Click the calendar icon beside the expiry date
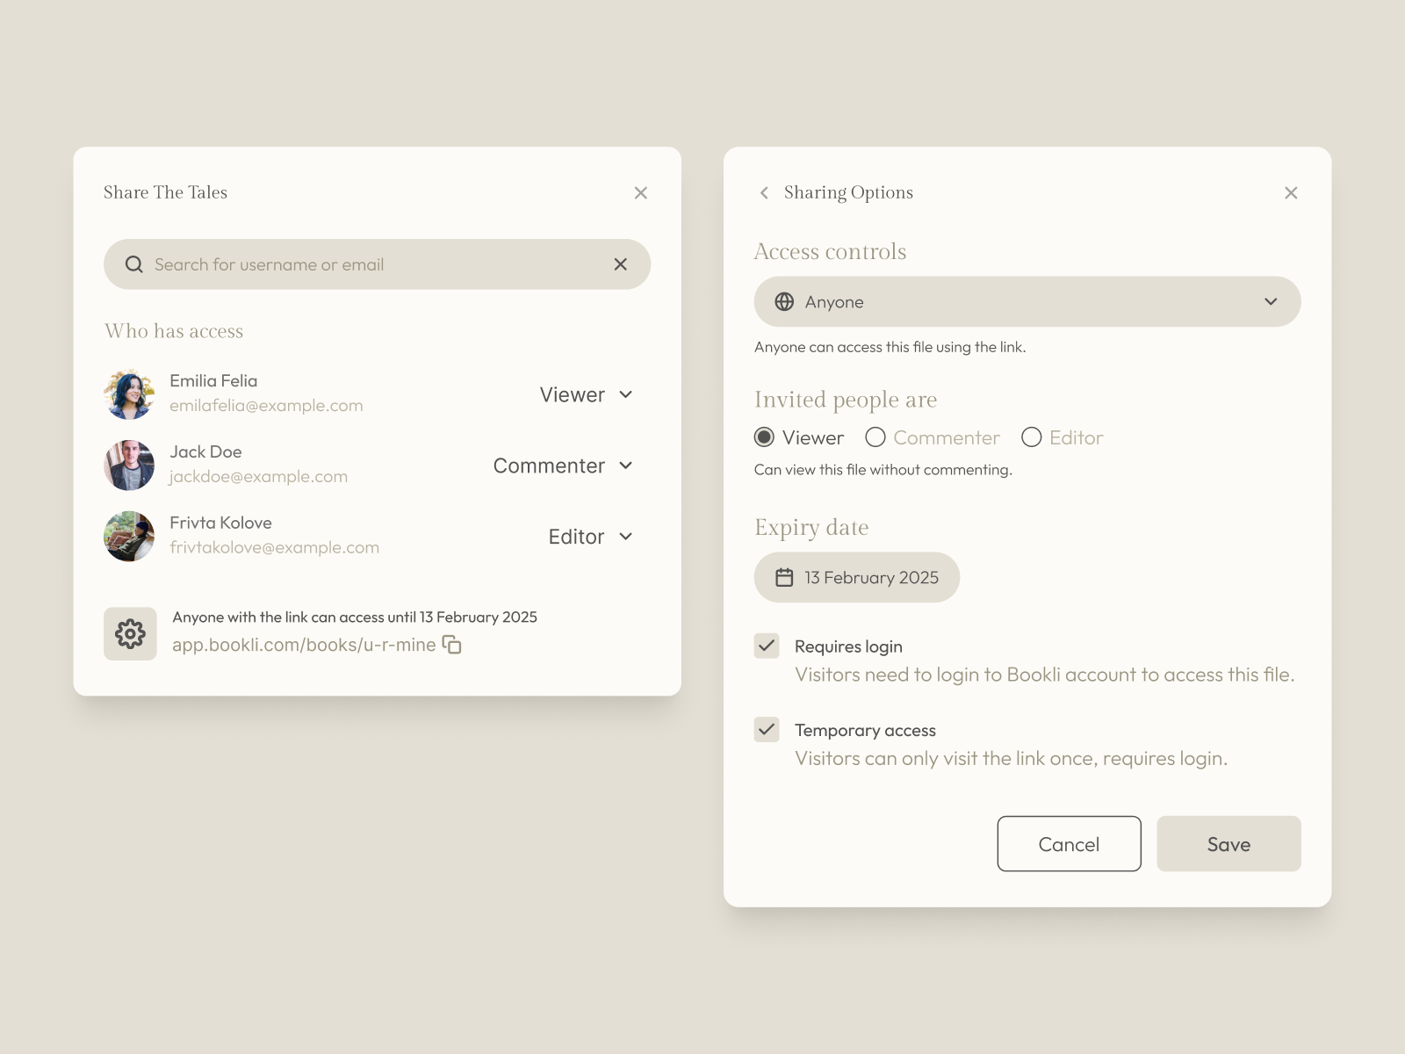Screen dimensions: 1405x1054 click(x=784, y=577)
